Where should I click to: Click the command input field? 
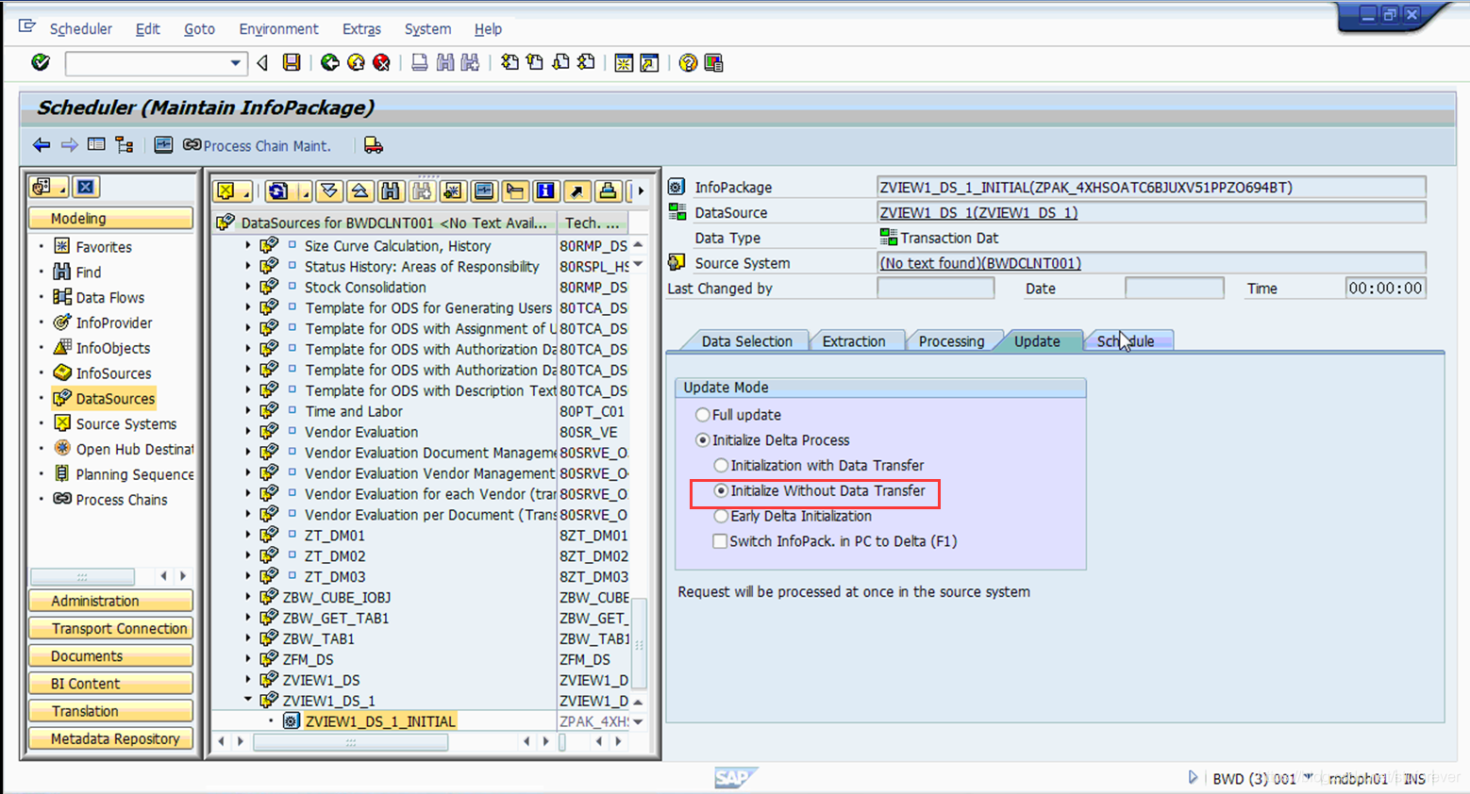pos(146,63)
